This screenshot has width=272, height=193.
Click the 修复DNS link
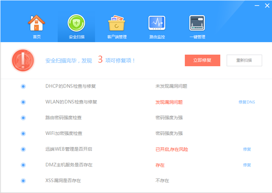pyautogui.click(x=247, y=102)
